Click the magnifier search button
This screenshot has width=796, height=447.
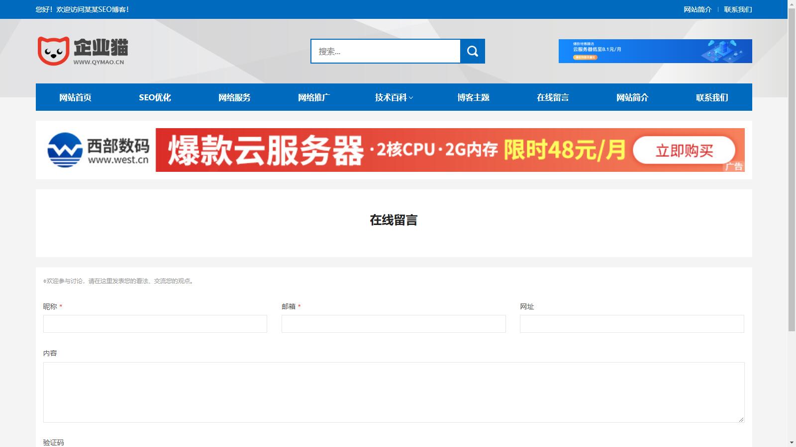click(472, 51)
